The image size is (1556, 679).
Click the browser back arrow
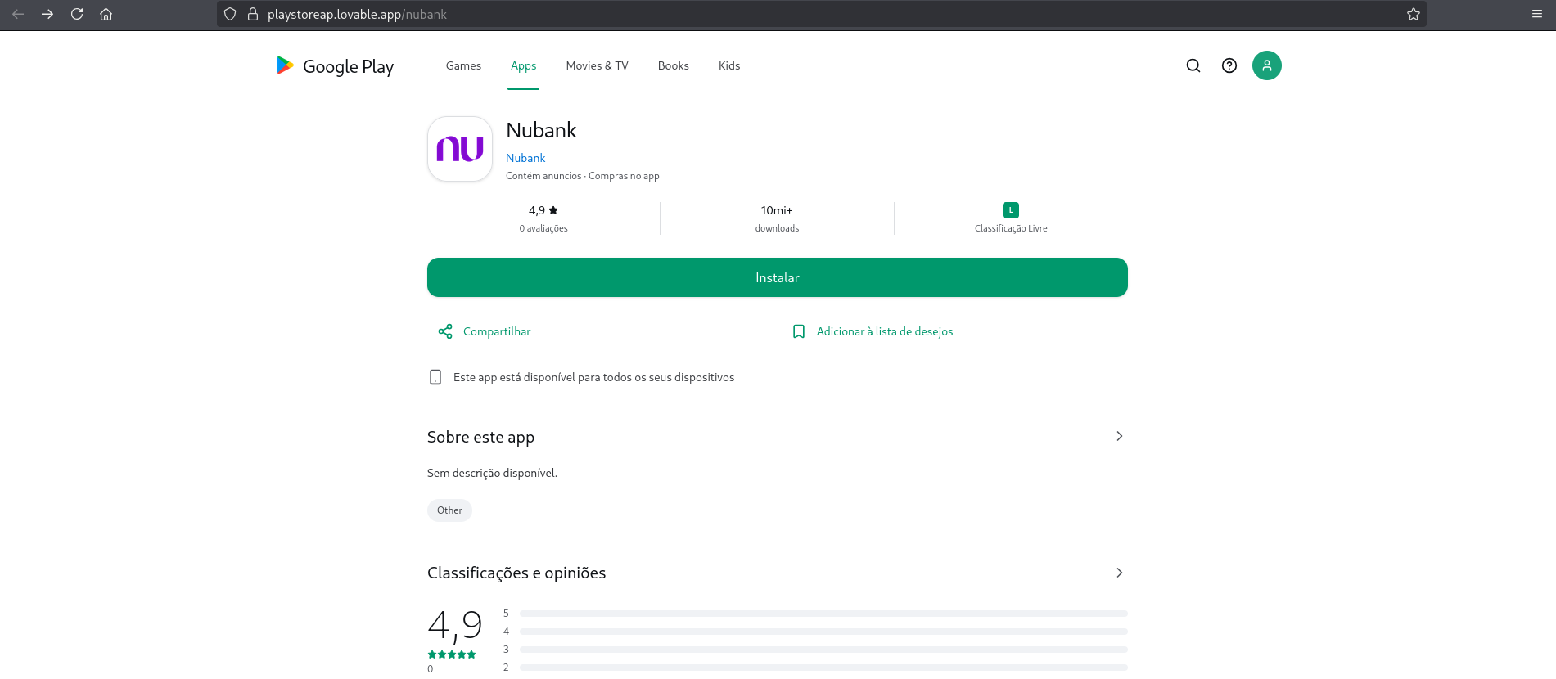18,14
